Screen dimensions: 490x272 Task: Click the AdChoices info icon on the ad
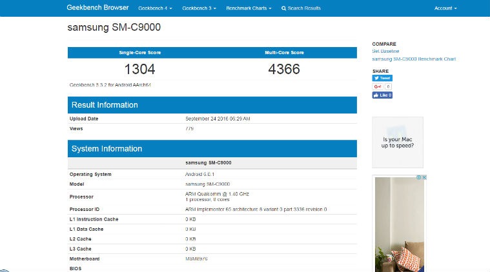pos(419,177)
